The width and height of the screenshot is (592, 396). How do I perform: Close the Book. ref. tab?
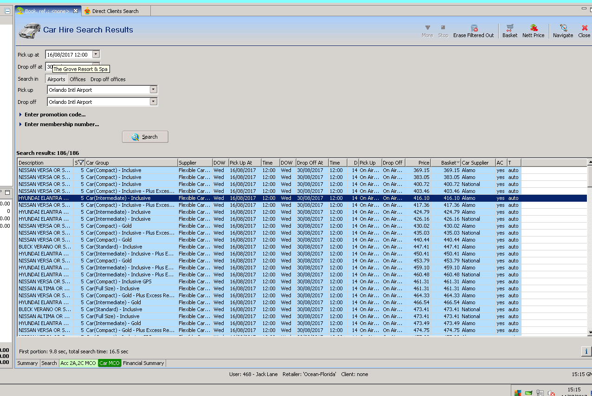point(76,11)
